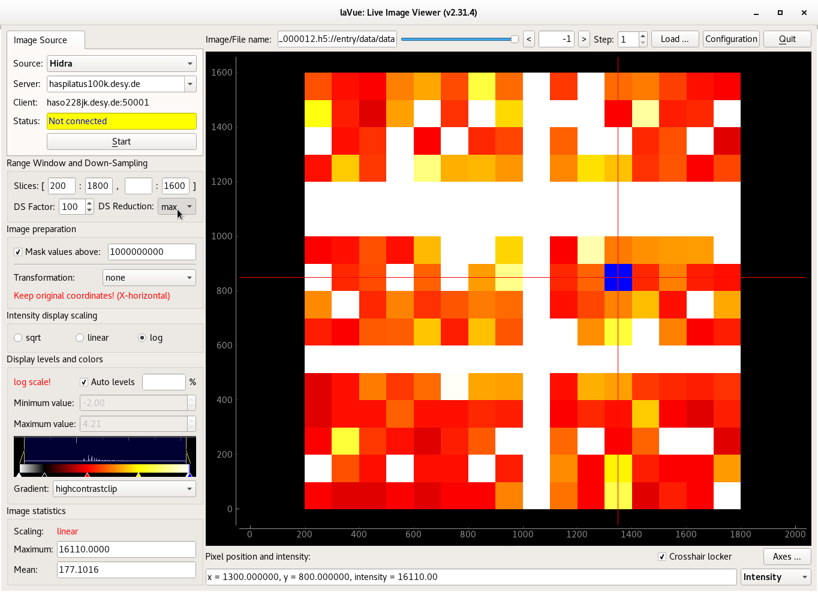This screenshot has width=818, height=592.
Task: Increase the Step value with up arrow
Action: (x=643, y=35)
